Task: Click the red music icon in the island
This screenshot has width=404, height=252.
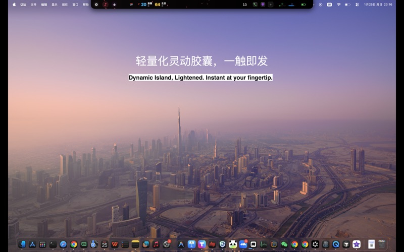Action: (106, 5)
